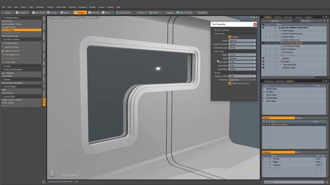Expand Other Maps list
The image size is (330, 185).
[263, 101]
